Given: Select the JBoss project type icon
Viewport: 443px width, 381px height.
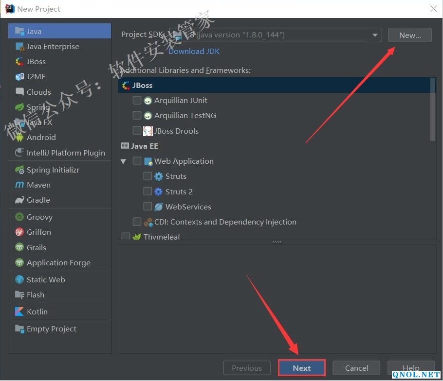Looking at the screenshot, I should (x=19, y=62).
